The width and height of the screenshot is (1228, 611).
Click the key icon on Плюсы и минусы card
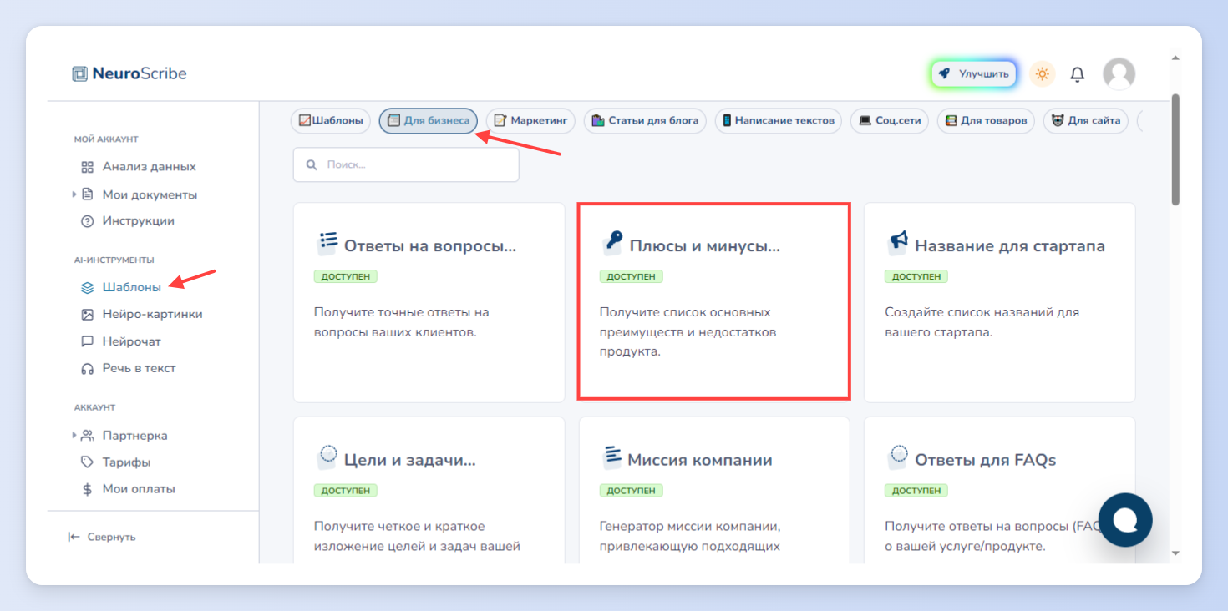coord(613,243)
